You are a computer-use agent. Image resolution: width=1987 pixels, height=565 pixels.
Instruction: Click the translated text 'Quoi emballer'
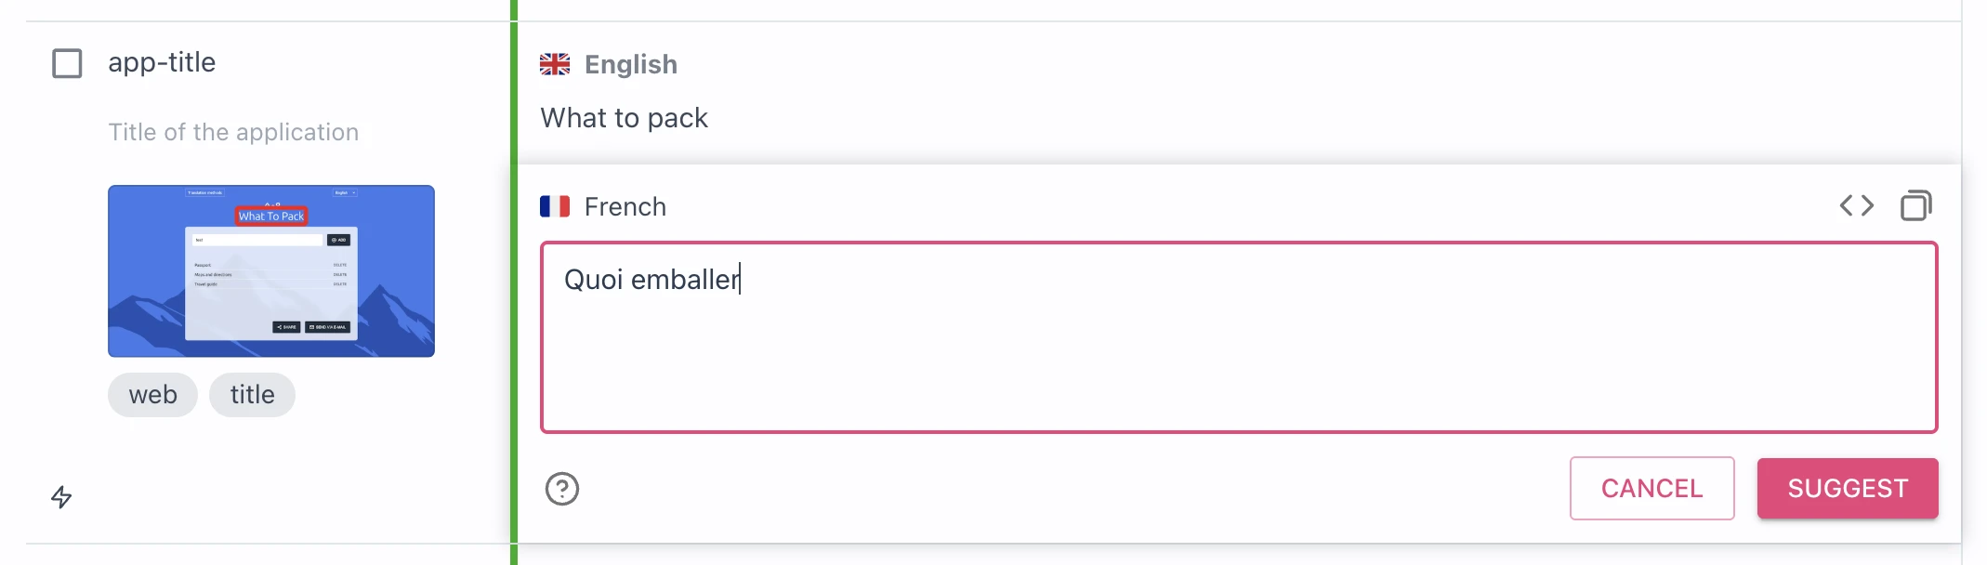(x=651, y=279)
